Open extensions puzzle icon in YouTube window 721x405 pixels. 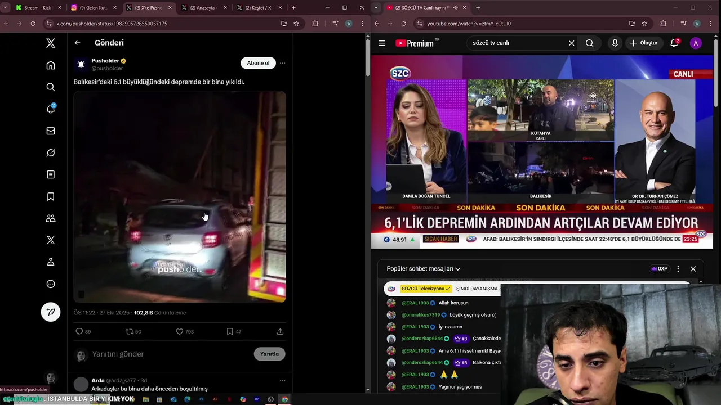[663, 24]
